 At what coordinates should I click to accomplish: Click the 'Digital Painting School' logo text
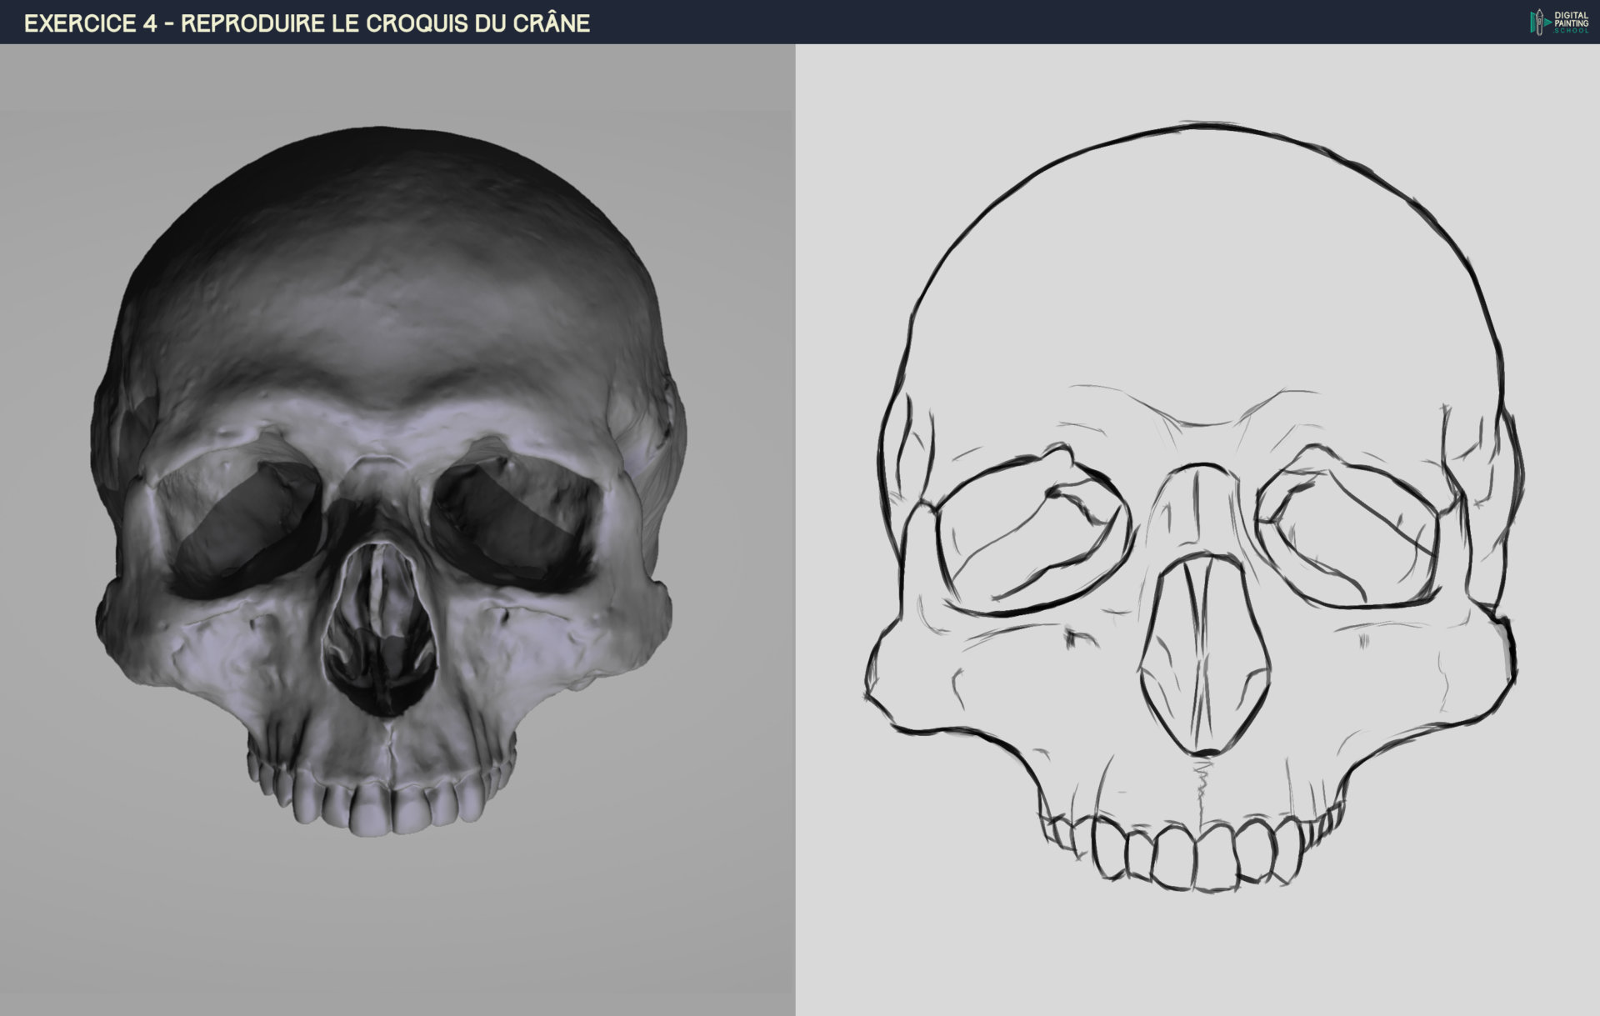pos(1572,23)
